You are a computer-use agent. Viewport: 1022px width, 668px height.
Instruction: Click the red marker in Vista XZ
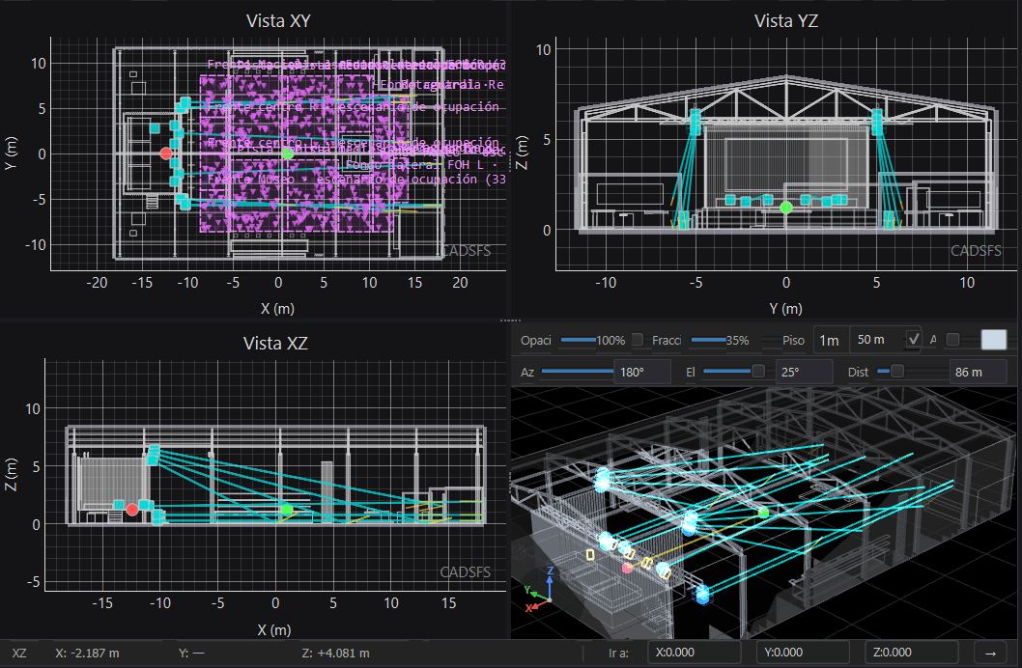[132, 509]
